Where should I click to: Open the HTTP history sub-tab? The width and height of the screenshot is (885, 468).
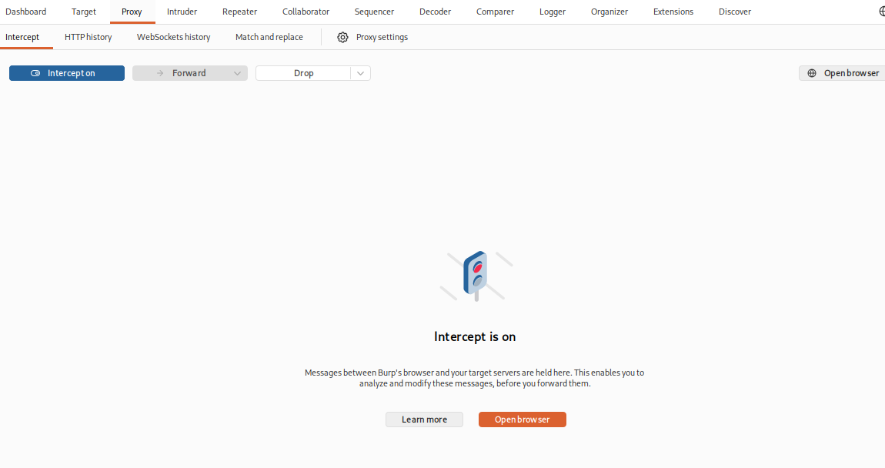88,37
